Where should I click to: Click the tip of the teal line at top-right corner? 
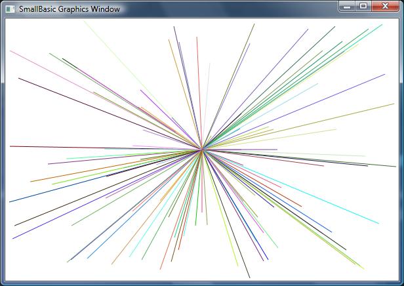382,25
